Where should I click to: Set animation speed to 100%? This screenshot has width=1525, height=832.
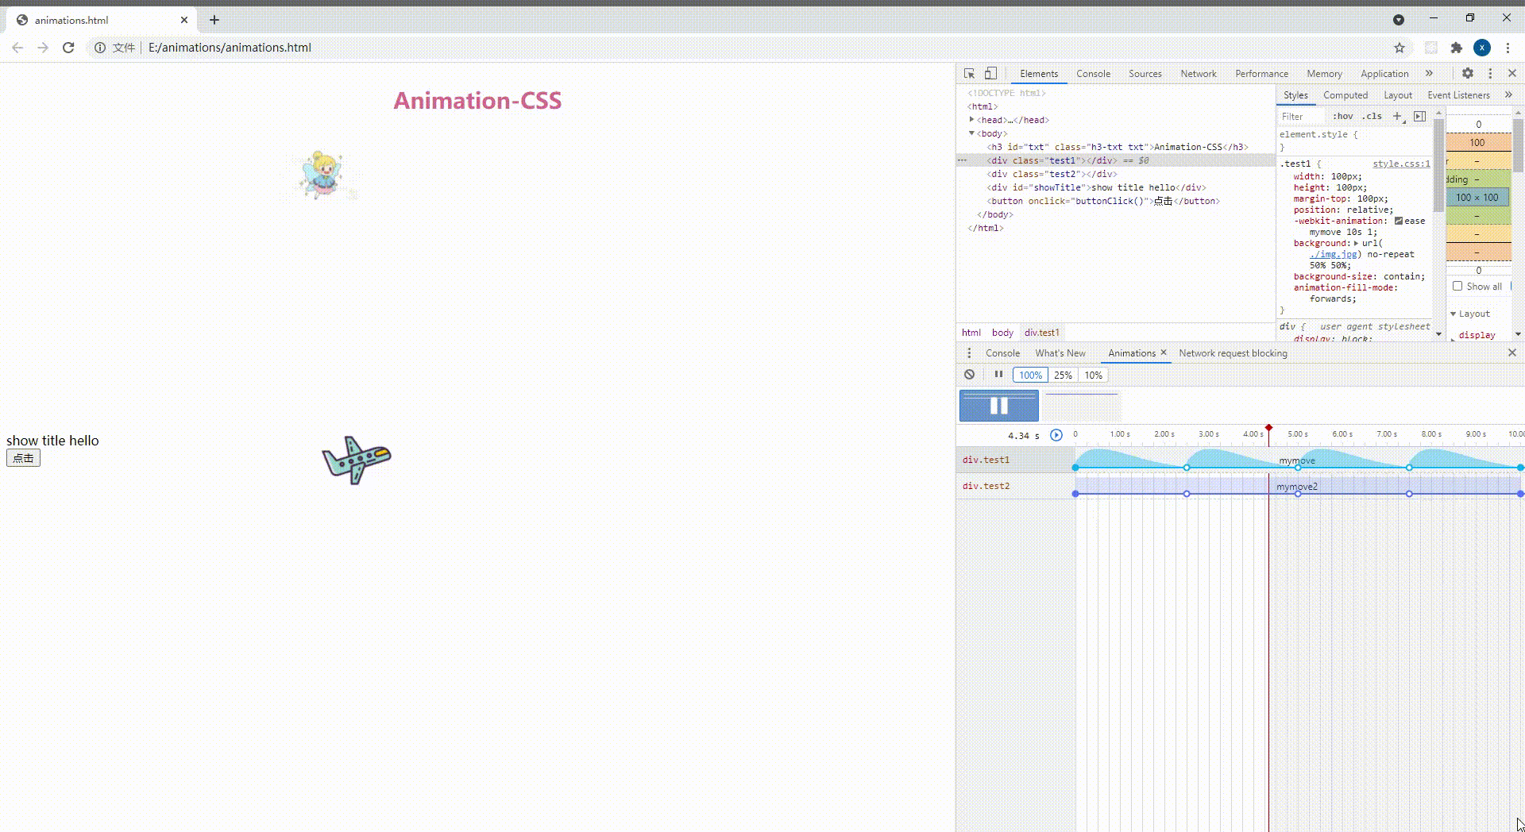pyautogui.click(x=1030, y=376)
